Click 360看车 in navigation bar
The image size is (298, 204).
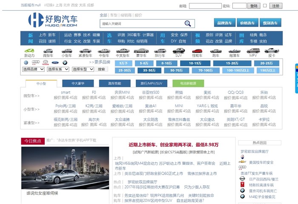pos(134,35)
